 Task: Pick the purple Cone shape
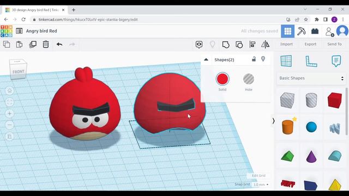coord(311,156)
